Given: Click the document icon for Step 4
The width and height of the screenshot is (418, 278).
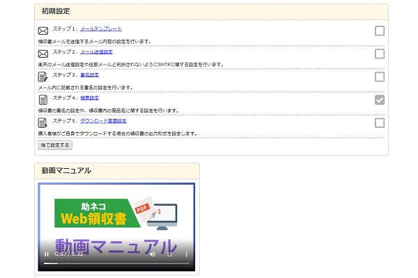Looking at the screenshot, I should tap(43, 100).
